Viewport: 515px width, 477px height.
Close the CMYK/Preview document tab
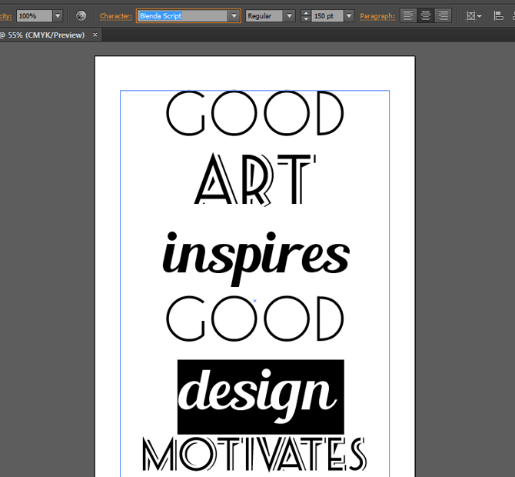(x=95, y=35)
